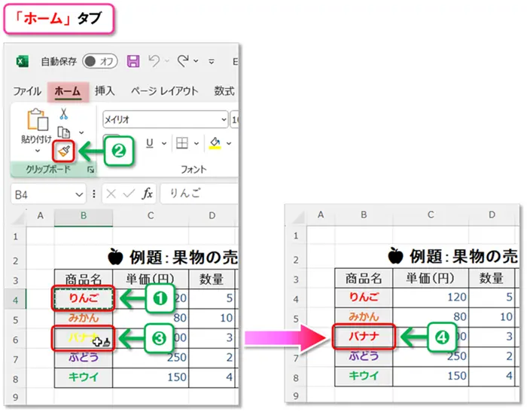Viewport: 527px width, 412px height.
Task: Select row 4 header in left sheet
Action: point(16,299)
